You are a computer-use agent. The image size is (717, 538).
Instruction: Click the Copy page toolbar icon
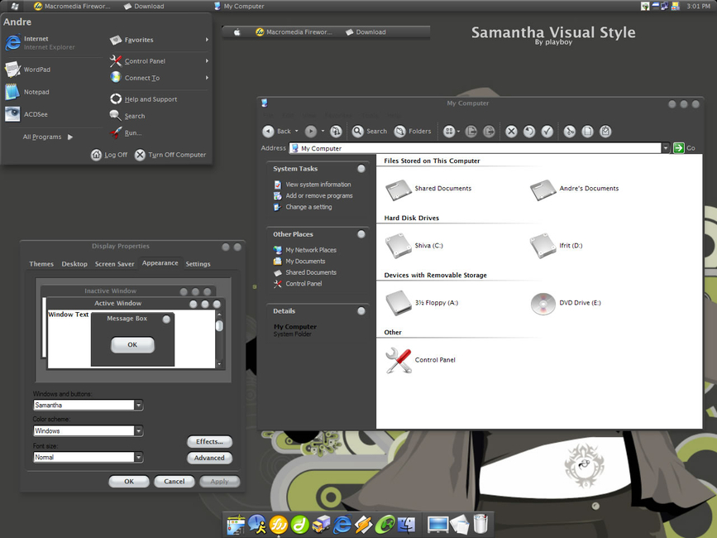(x=588, y=132)
